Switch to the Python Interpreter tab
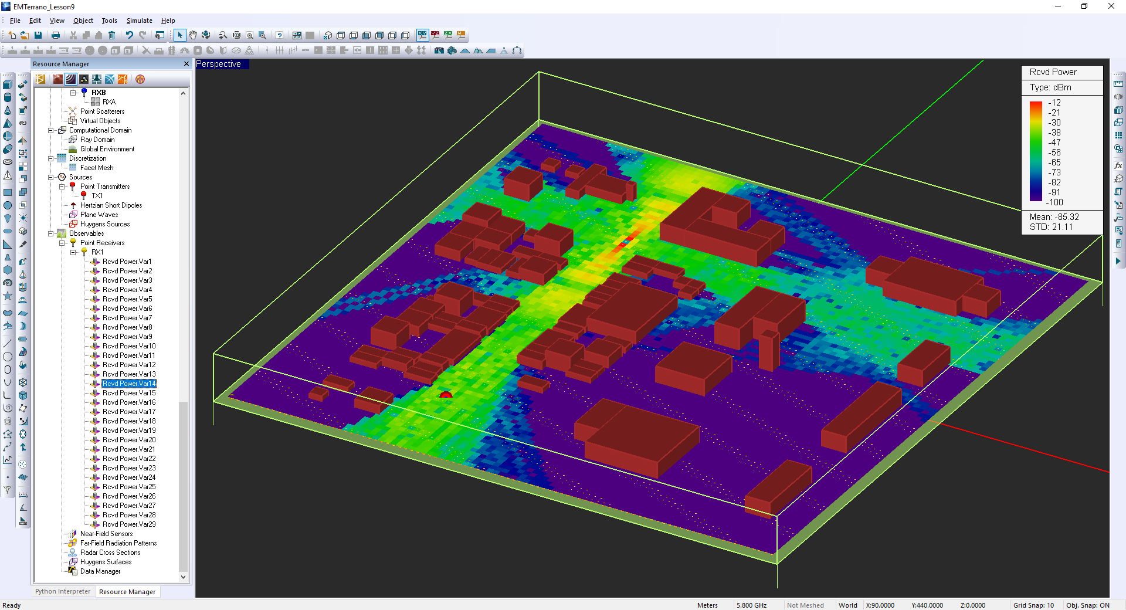The image size is (1126, 610). pos(63,591)
